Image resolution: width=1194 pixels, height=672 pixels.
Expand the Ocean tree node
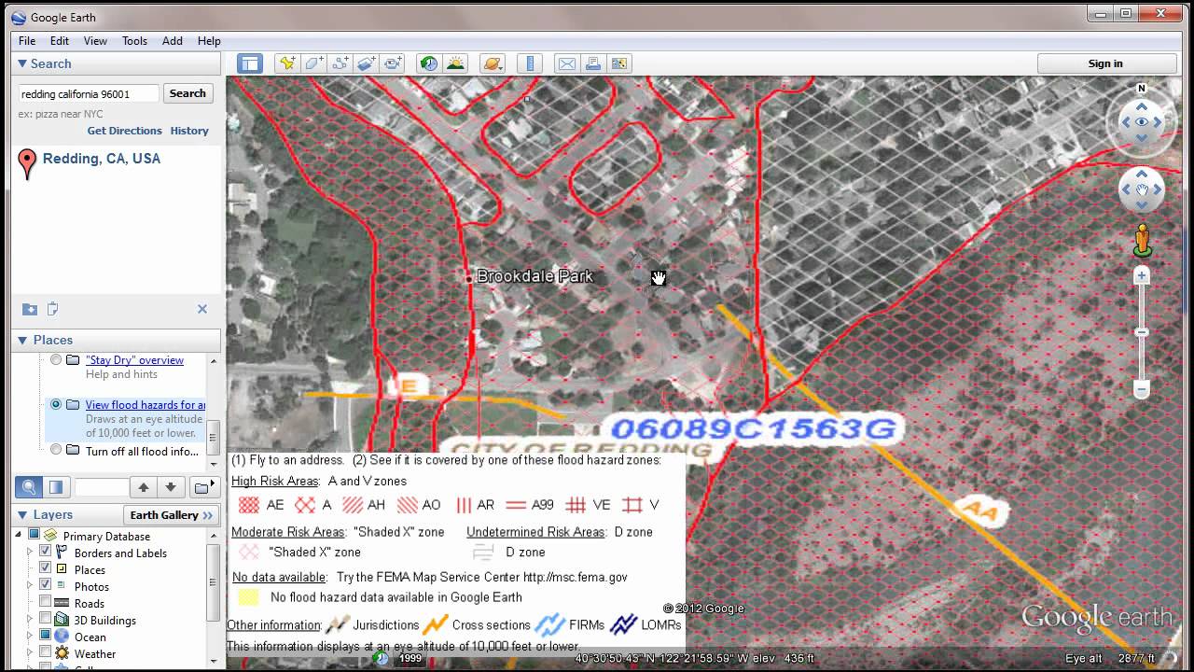[30, 637]
